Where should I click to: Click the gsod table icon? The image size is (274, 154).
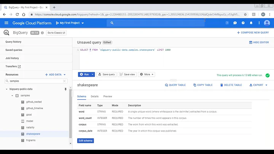[x=22, y=115]
